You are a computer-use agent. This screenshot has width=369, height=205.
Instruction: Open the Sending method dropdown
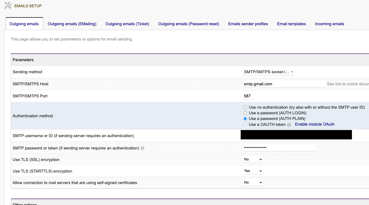(268, 72)
